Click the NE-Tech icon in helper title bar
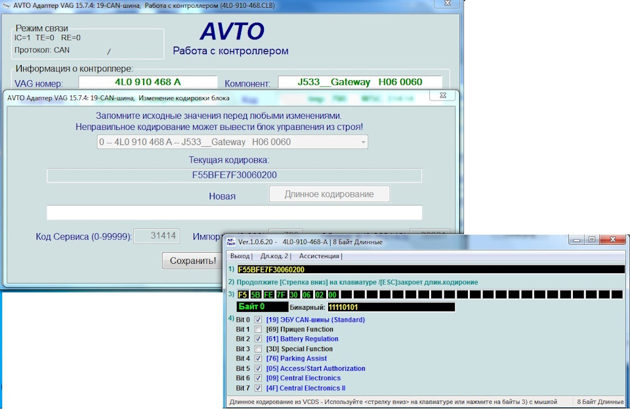 point(230,242)
